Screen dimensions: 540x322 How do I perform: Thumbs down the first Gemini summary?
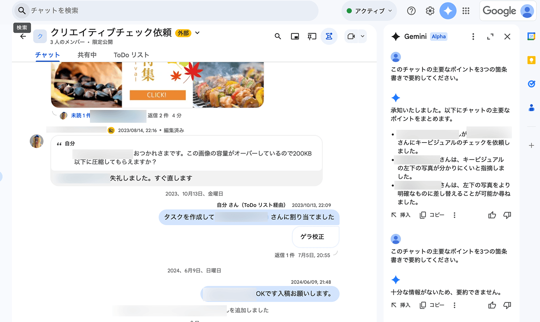(x=507, y=215)
